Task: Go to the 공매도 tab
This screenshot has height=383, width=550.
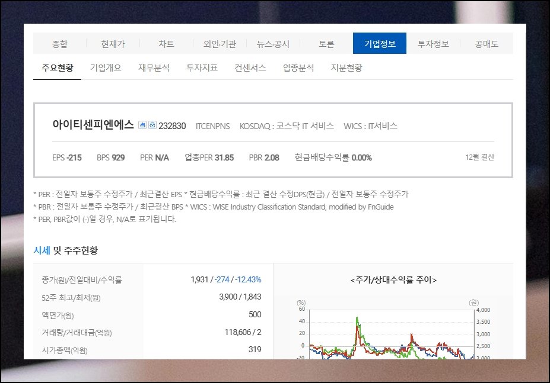Action: pyautogui.click(x=487, y=43)
